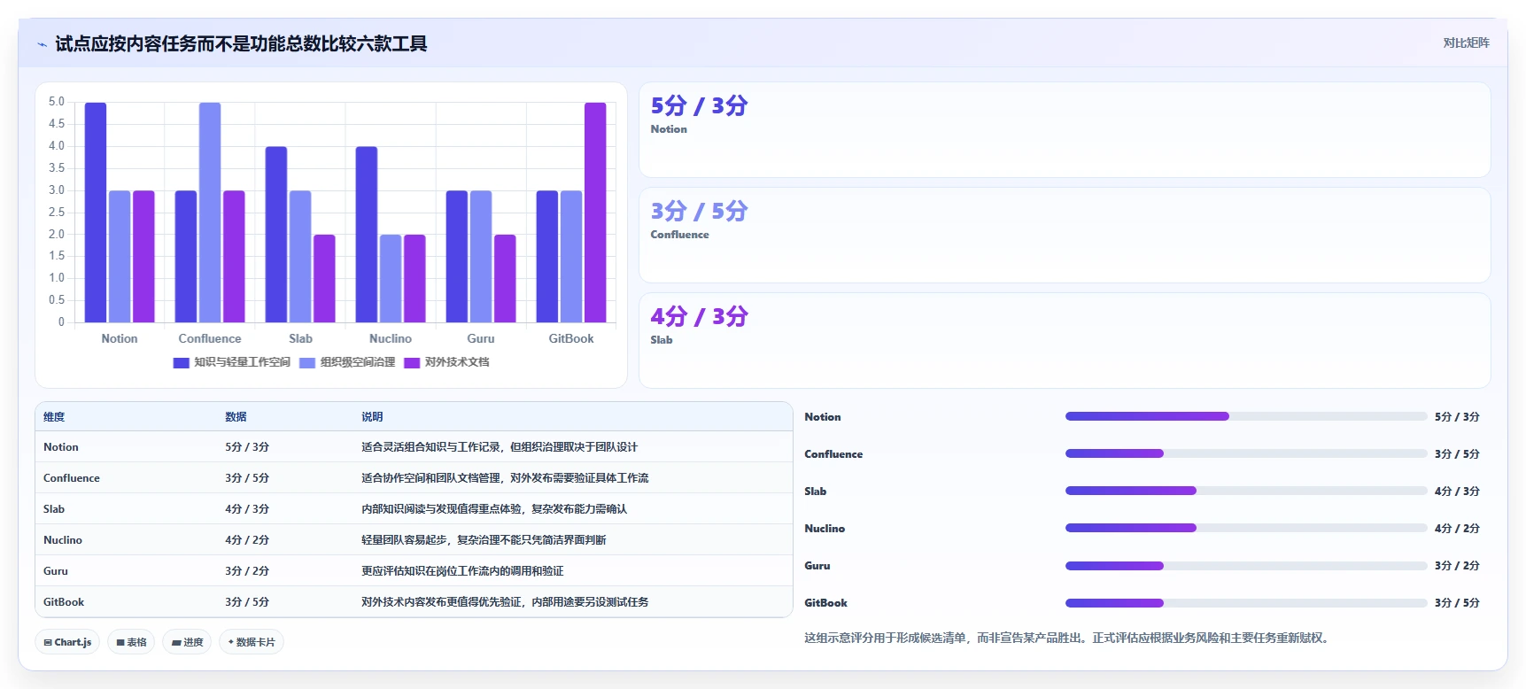Click the Guru x-axis label under chart
1526x689 pixels.
(x=481, y=338)
